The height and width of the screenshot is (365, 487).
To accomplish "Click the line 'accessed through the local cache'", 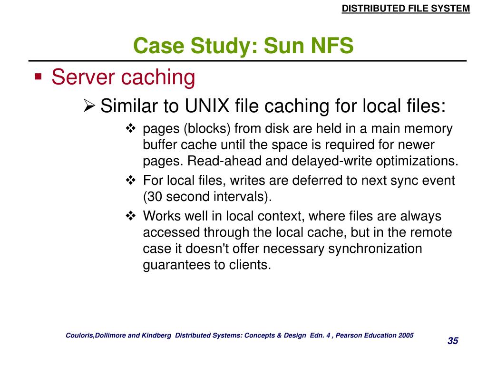I will click(297, 232).
